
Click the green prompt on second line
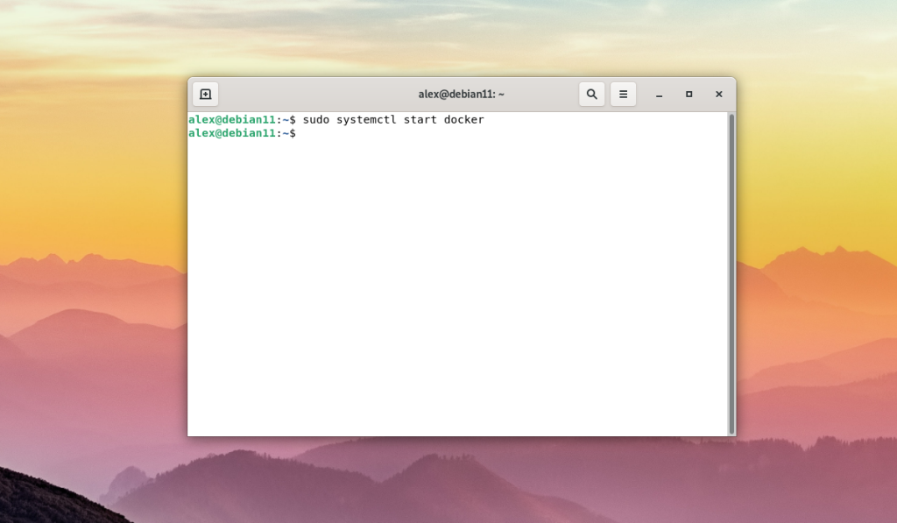click(x=231, y=133)
